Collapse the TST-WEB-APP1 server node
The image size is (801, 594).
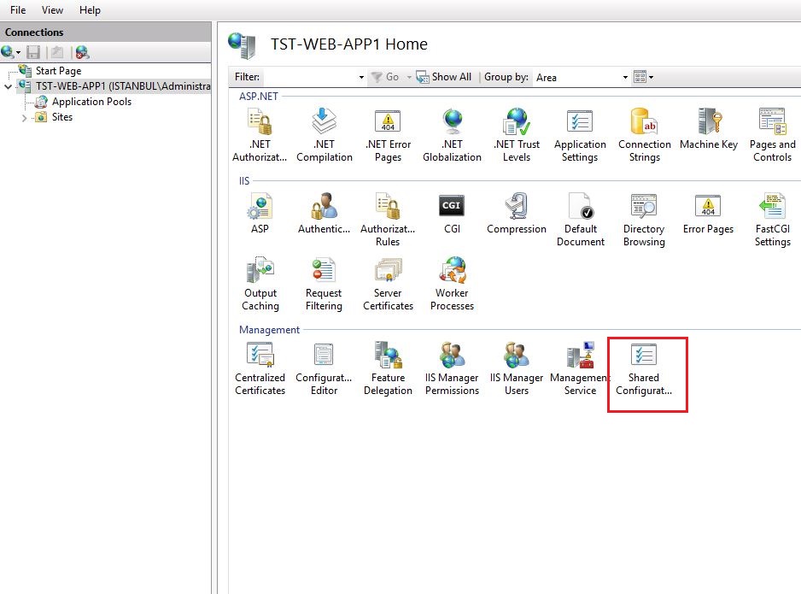coord(9,87)
